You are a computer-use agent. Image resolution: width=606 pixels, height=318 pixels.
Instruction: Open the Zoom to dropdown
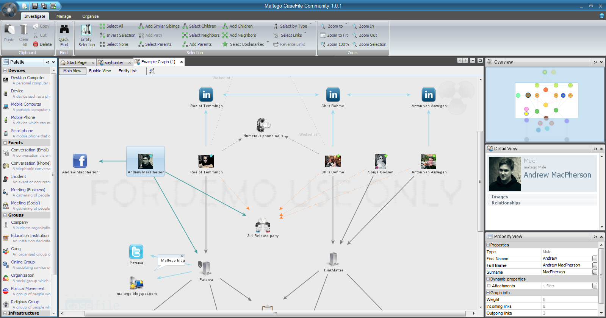(x=346, y=24)
